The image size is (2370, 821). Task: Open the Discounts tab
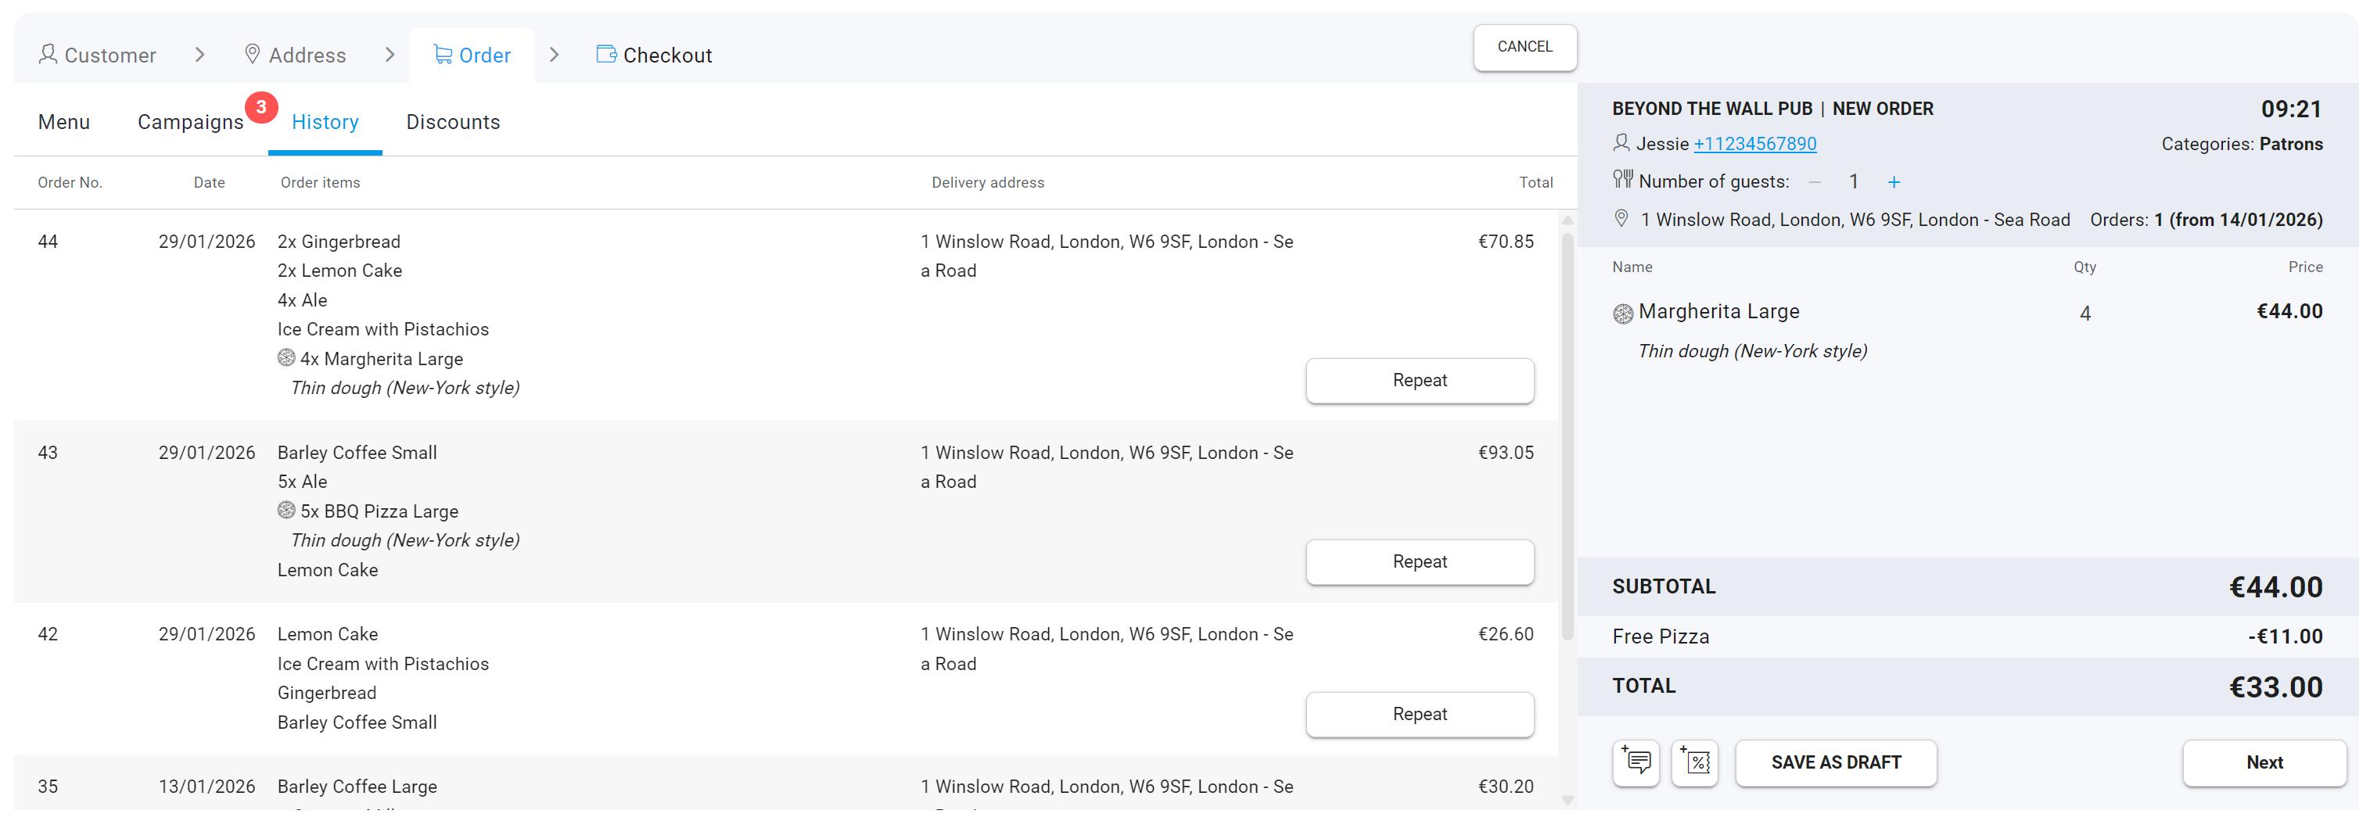[x=453, y=121]
